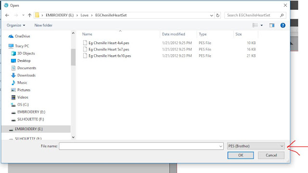The height and width of the screenshot is (173, 308).
Task: Click the Cancel button
Action: pos(271,155)
